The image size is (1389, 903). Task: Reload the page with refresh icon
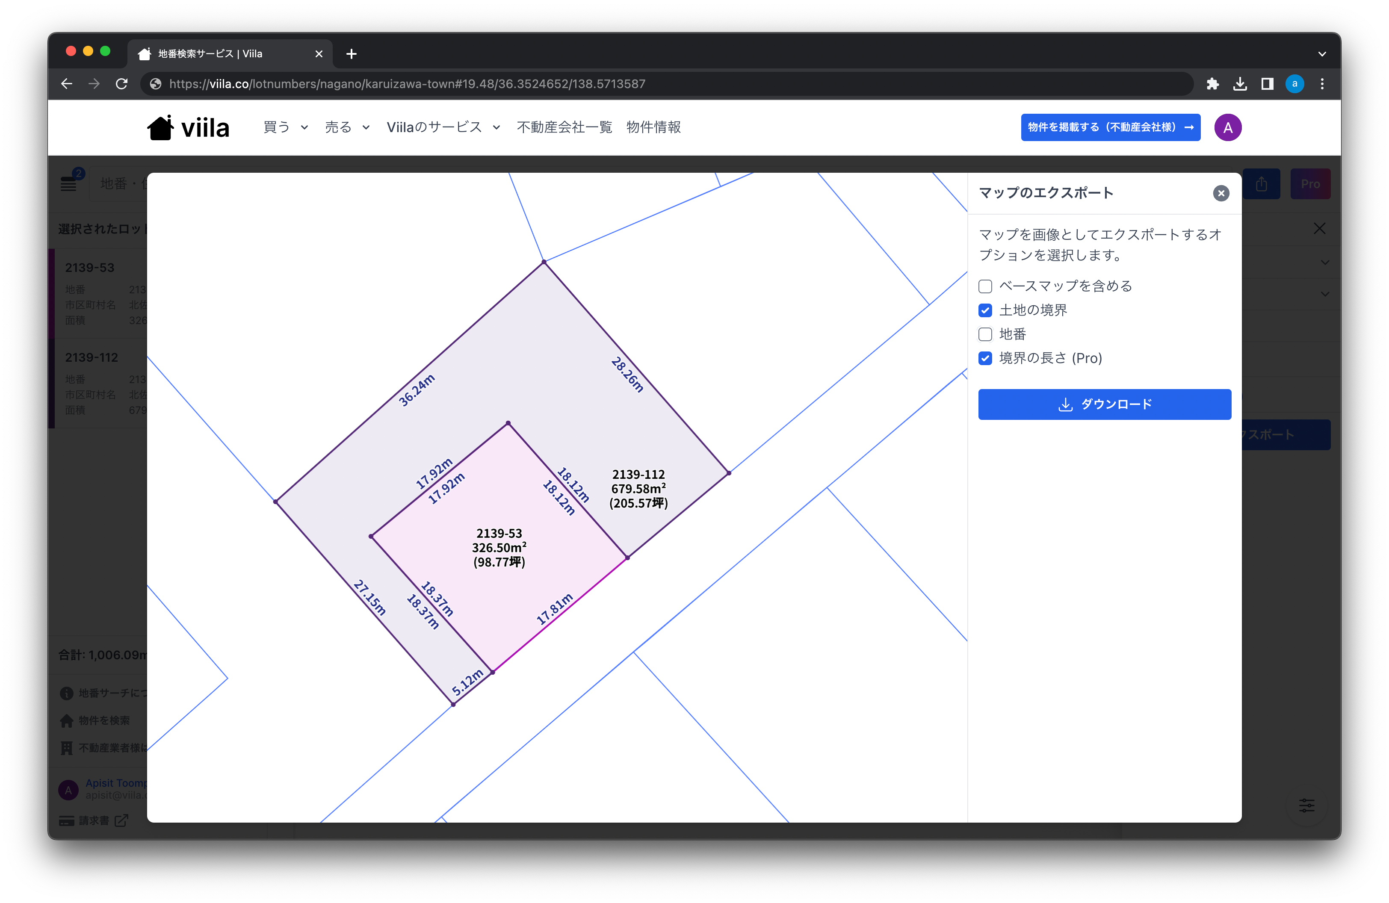click(121, 84)
